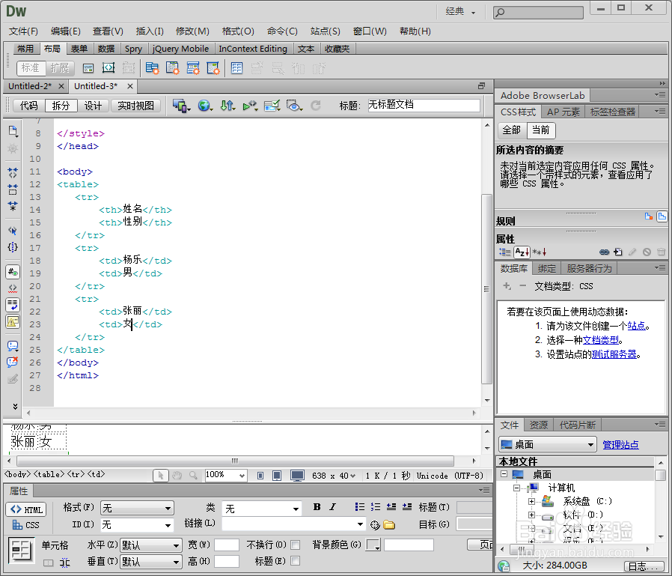Screen dimensions: 672x576
Task: Click the document type link
Action: pyautogui.click(x=600, y=340)
